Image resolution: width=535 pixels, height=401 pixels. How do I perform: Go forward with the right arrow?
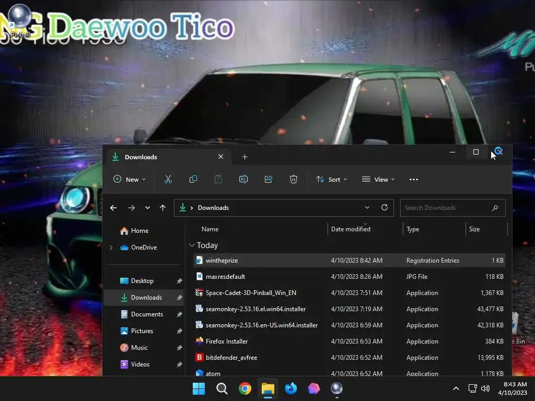(131, 208)
